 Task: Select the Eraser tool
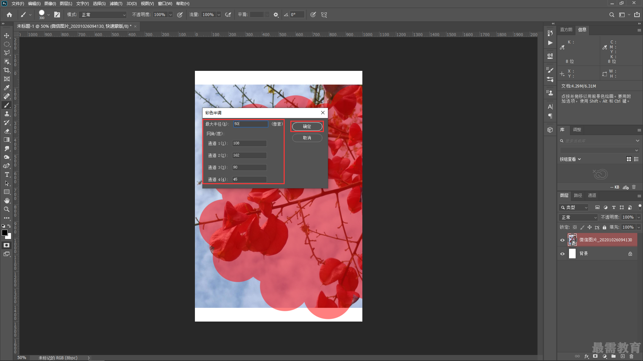click(7, 131)
